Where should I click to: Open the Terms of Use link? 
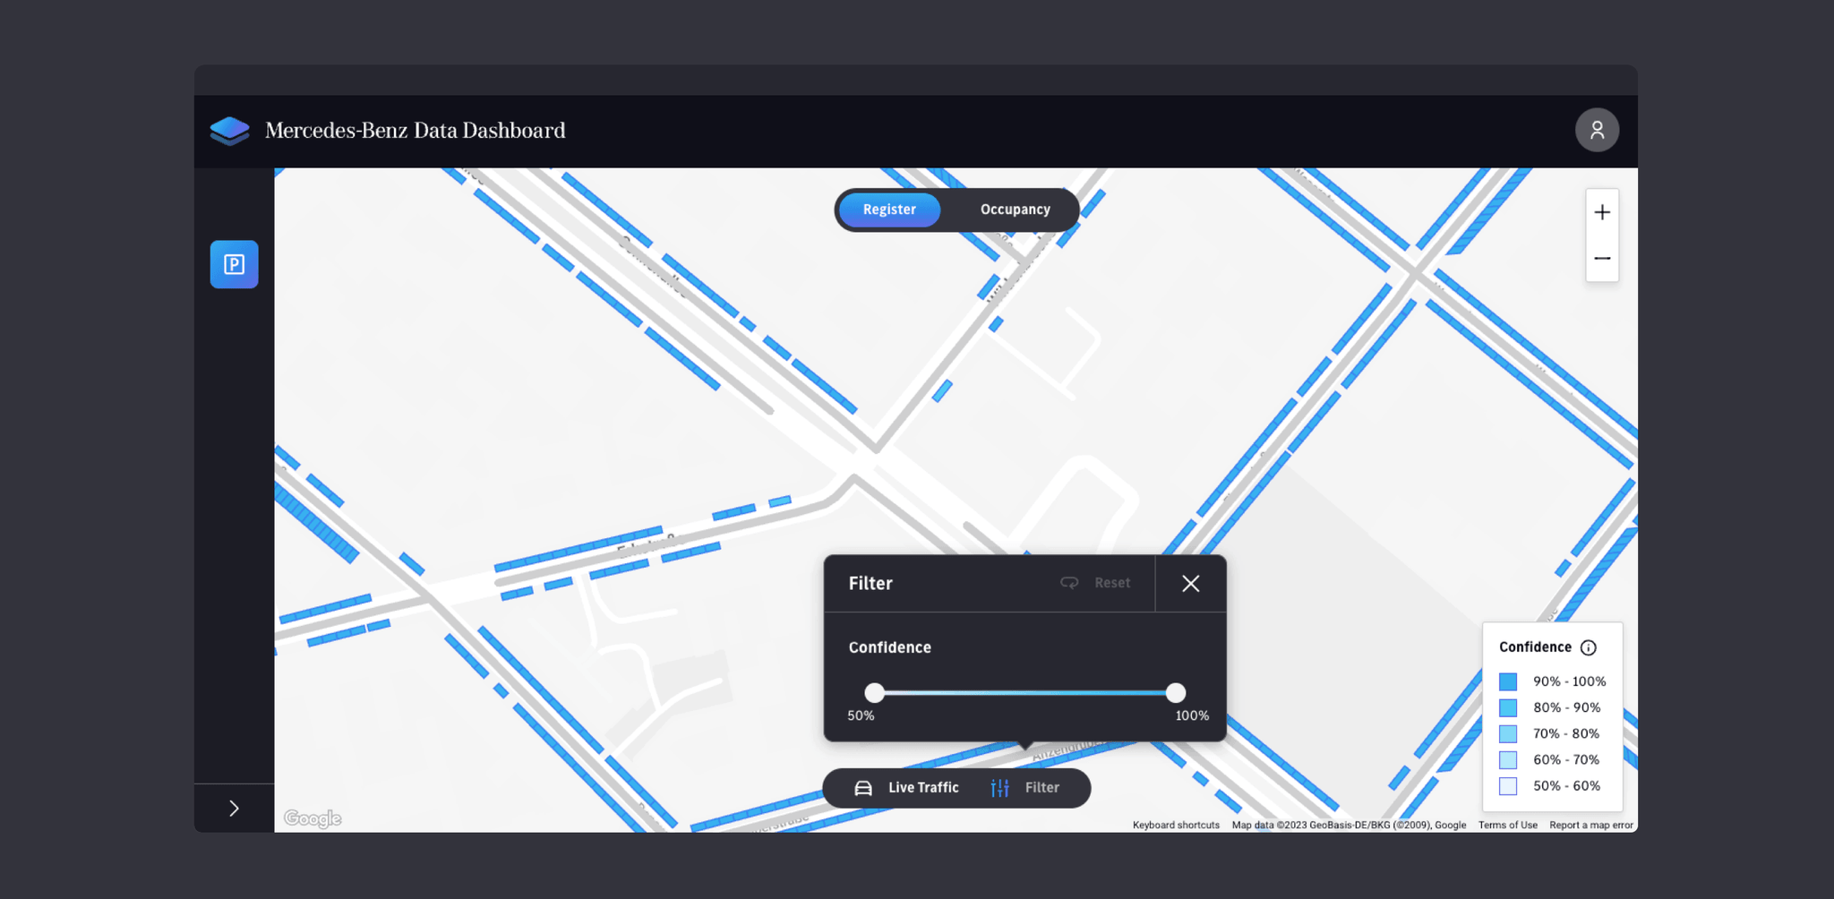[x=1507, y=826]
